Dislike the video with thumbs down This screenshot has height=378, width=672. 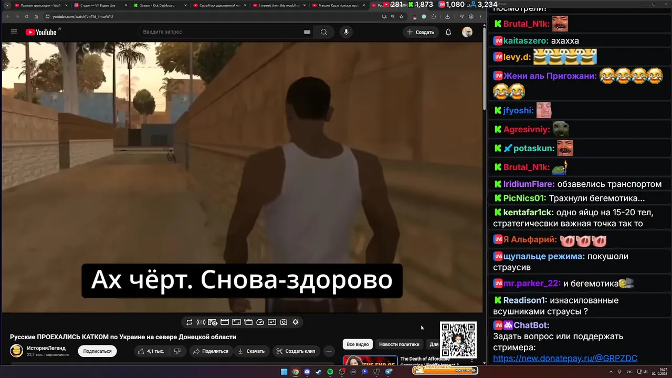[177, 351]
